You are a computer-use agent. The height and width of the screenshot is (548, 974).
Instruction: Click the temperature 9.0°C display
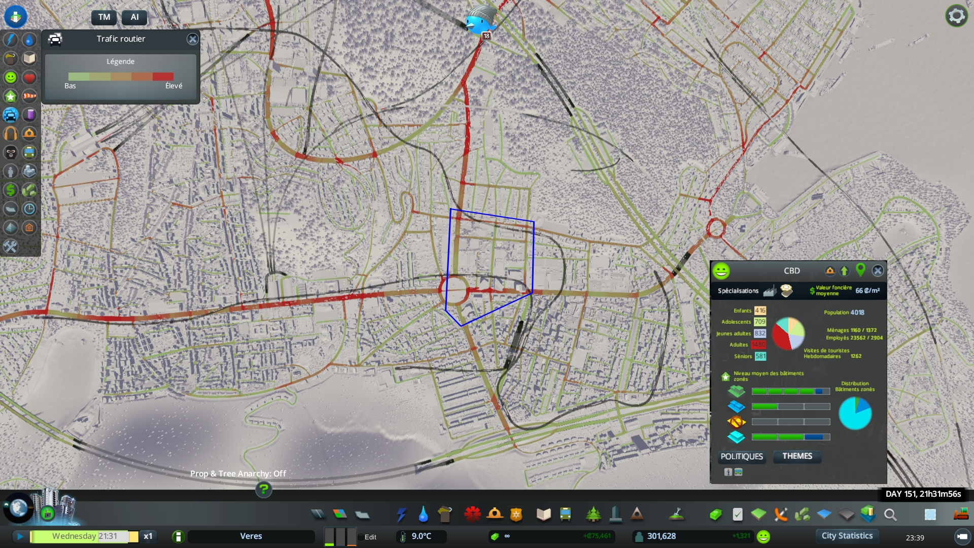coord(421,536)
